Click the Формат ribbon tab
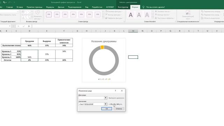224x126 pixels. click(x=135, y=7)
